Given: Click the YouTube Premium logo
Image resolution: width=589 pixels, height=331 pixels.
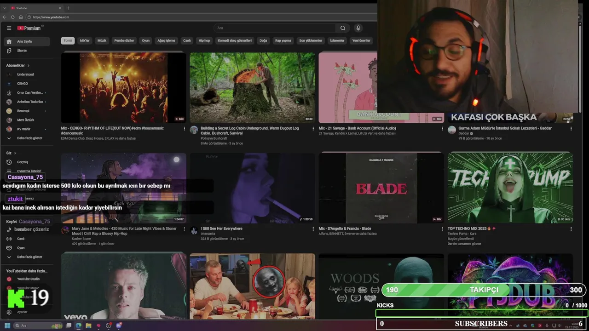Looking at the screenshot, I should (30, 28).
